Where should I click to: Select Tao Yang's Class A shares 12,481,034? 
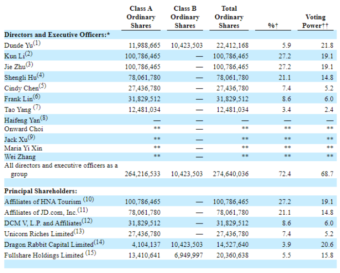click(144, 110)
